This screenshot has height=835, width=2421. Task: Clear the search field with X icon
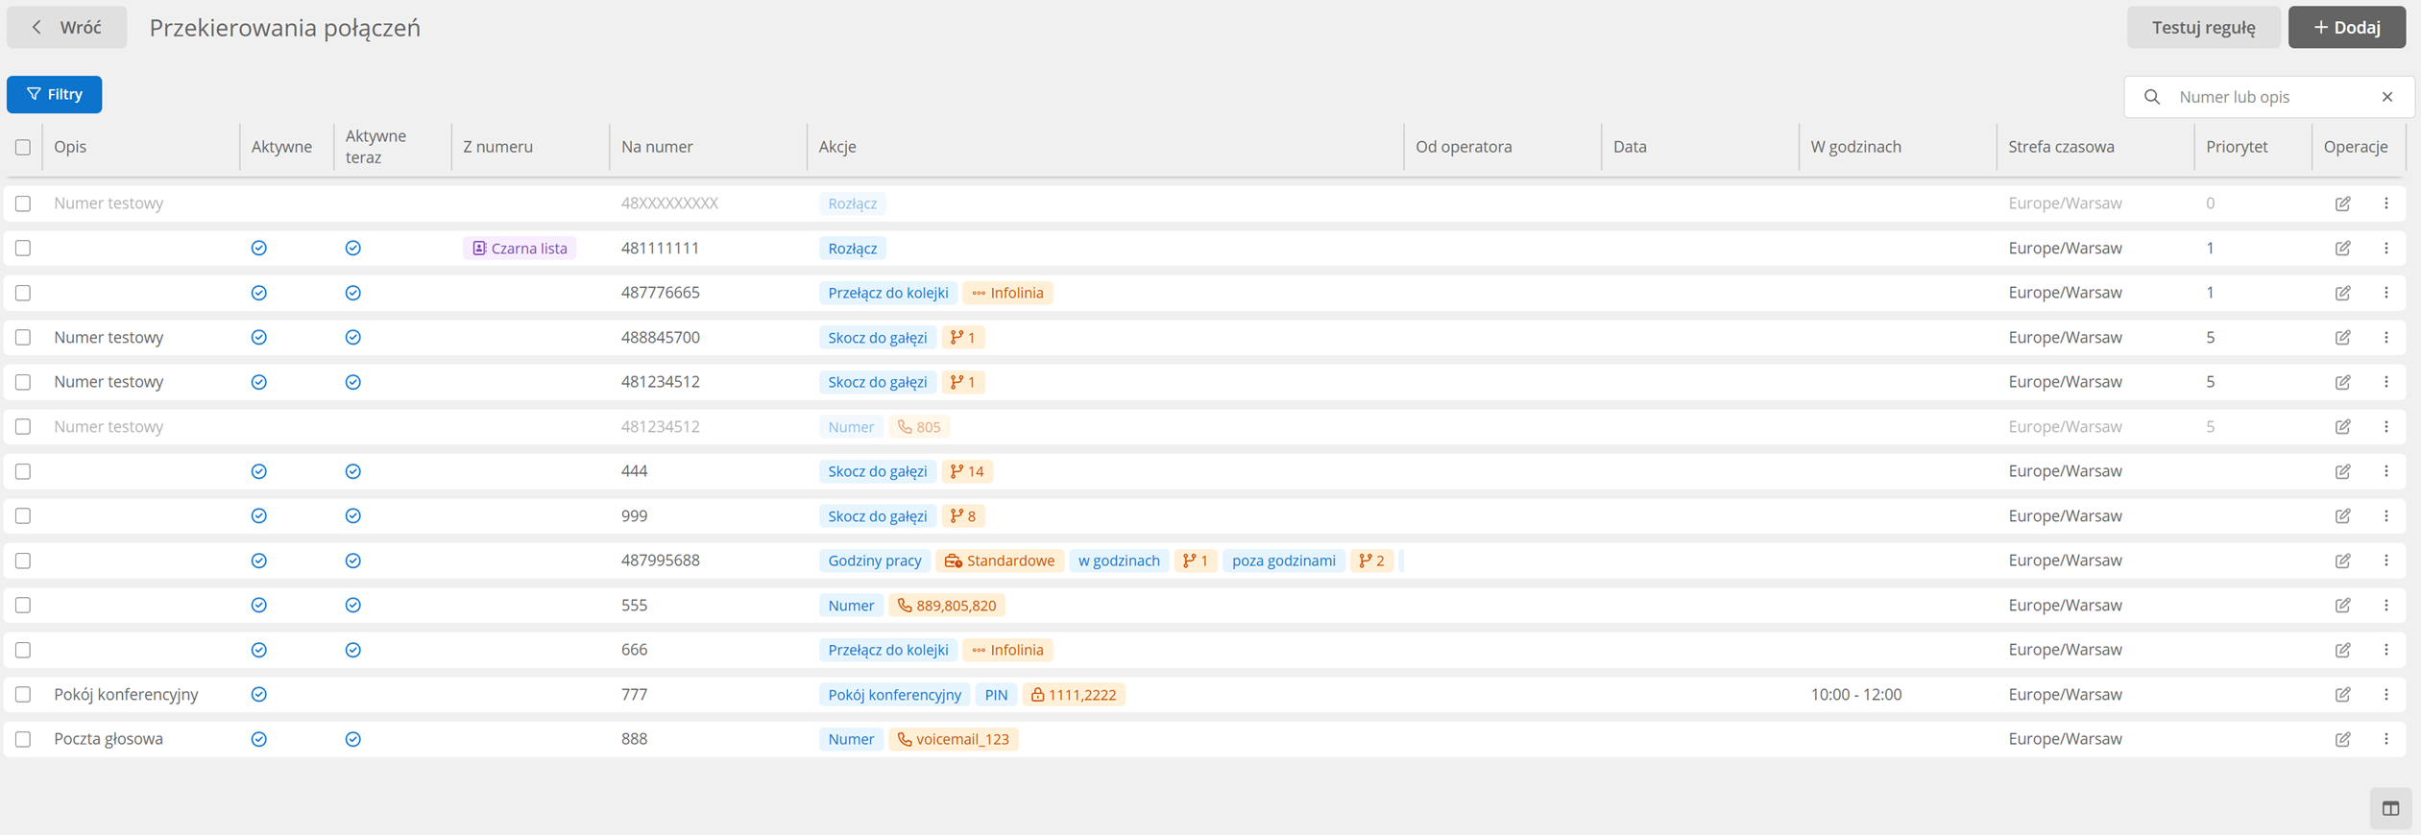click(x=2386, y=97)
